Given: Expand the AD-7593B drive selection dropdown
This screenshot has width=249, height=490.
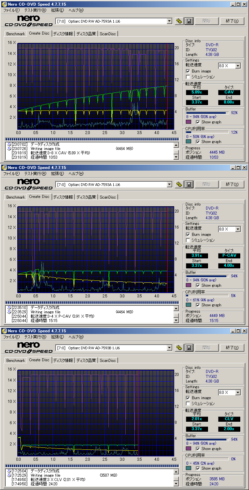Looking at the screenshot, I should 169,348.
